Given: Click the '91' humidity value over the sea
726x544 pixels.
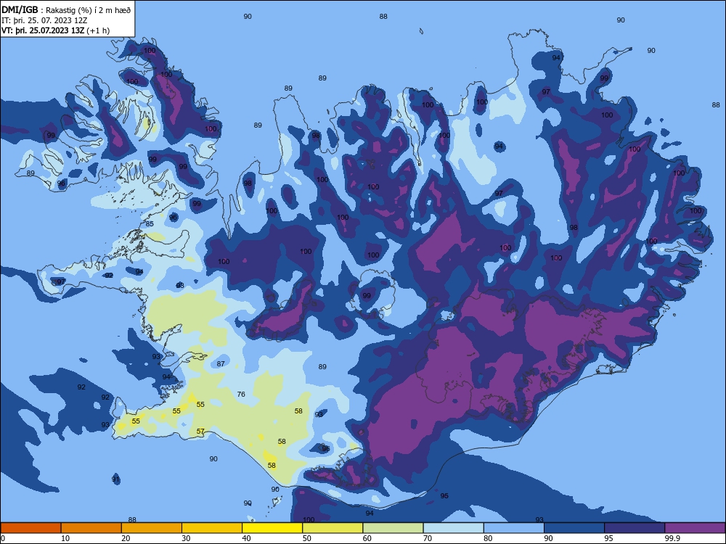Looking at the screenshot, I should [x=115, y=479].
